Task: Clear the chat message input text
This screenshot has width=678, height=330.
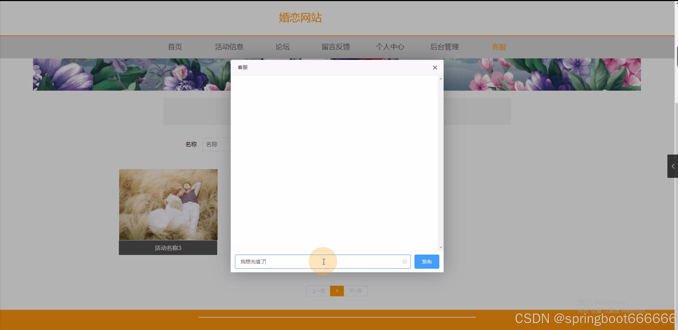Action: (404, 262)
